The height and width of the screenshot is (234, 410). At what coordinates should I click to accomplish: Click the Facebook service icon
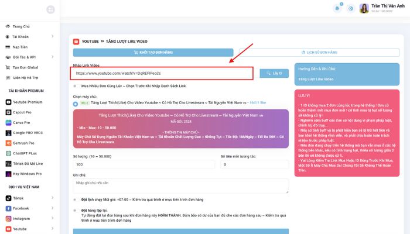pyautogui.click(x=8, y=208)
